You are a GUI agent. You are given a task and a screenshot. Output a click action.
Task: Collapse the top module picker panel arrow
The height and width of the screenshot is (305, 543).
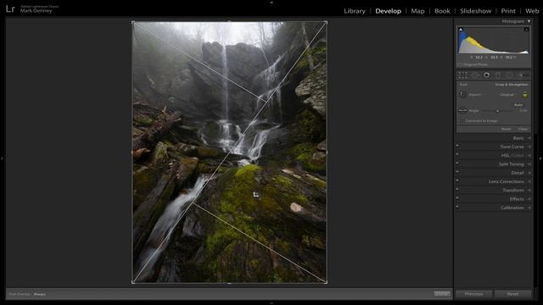[x=271, y=2]
